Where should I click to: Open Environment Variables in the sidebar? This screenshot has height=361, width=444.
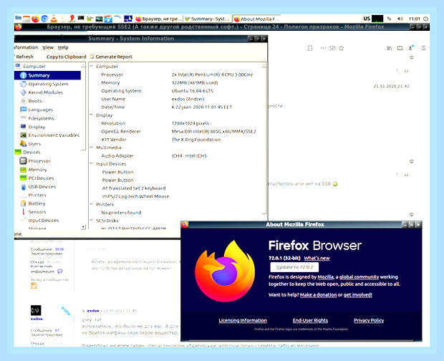tap(54, 135)
